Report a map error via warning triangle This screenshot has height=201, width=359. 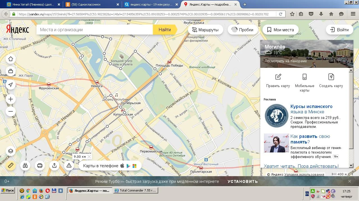coord(69,166)
